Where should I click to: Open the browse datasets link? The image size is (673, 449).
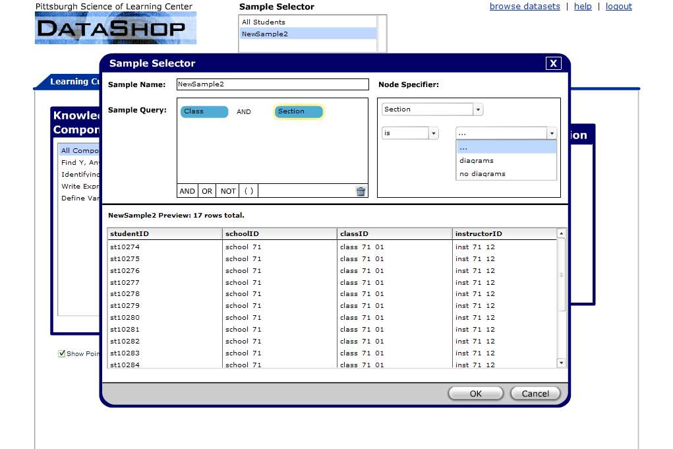(524, 7)
